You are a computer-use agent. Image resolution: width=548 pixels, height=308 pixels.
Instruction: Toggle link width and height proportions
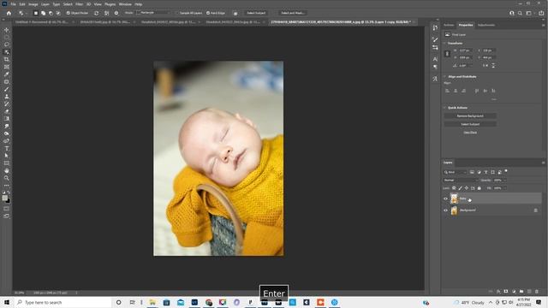(447, 54)
